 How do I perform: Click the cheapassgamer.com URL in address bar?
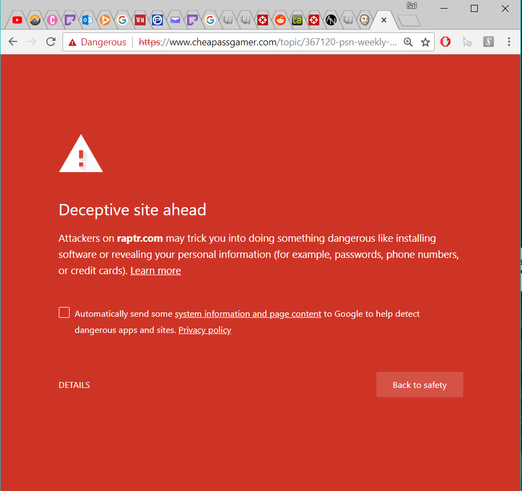point(267,42)
